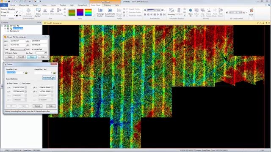
Task: Click the Follow 2D icon
Action: pyautogui.click(x=196, y=12)
